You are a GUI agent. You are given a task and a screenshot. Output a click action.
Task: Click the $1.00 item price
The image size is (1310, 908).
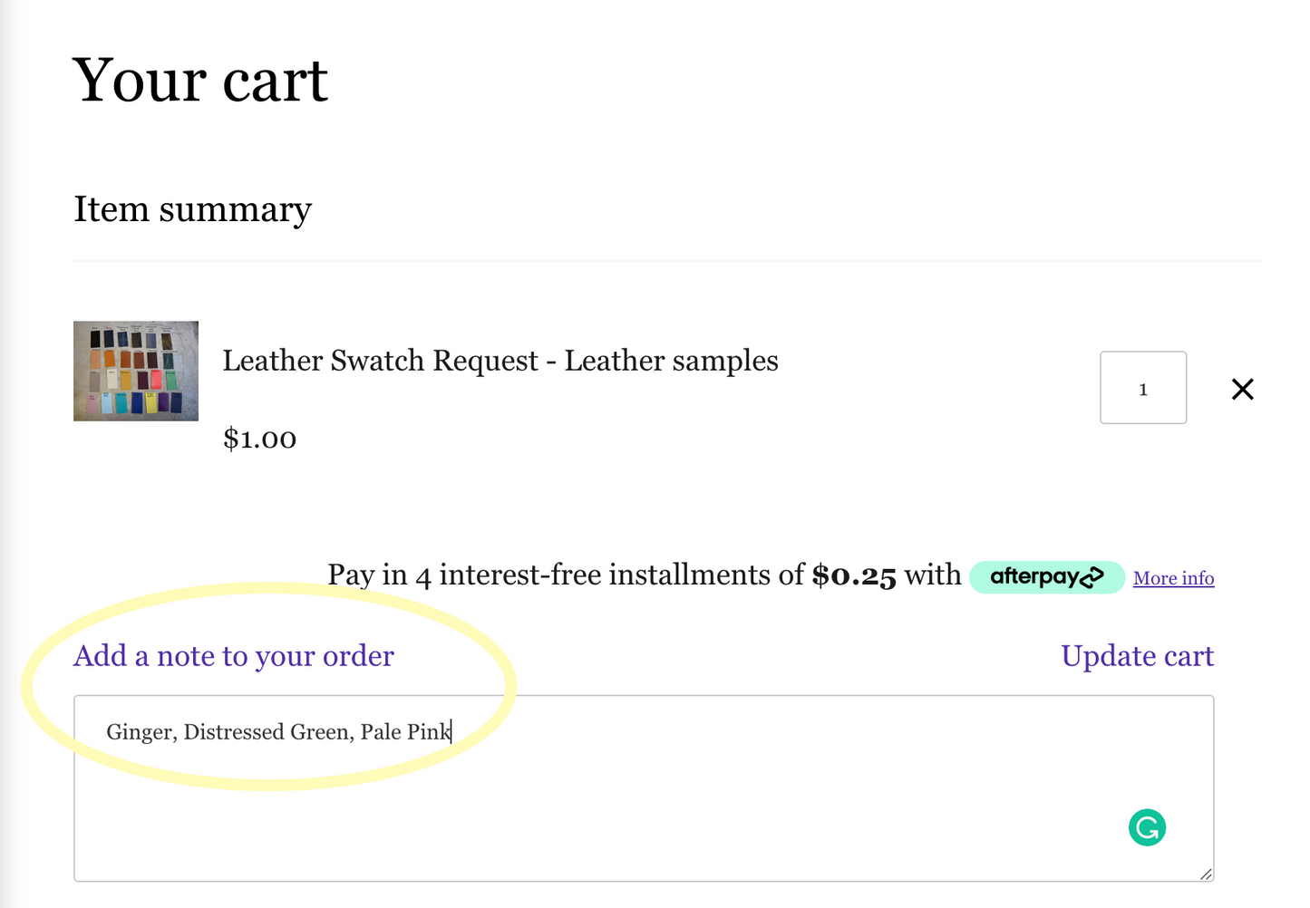coord(260,439)
